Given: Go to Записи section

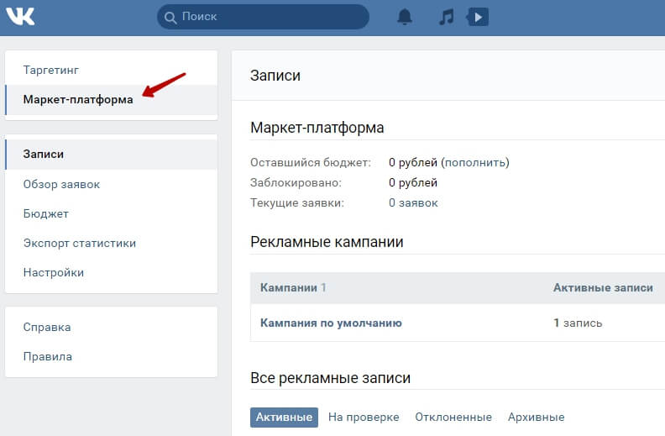Looking at the screenshot, I should [44, 155].
